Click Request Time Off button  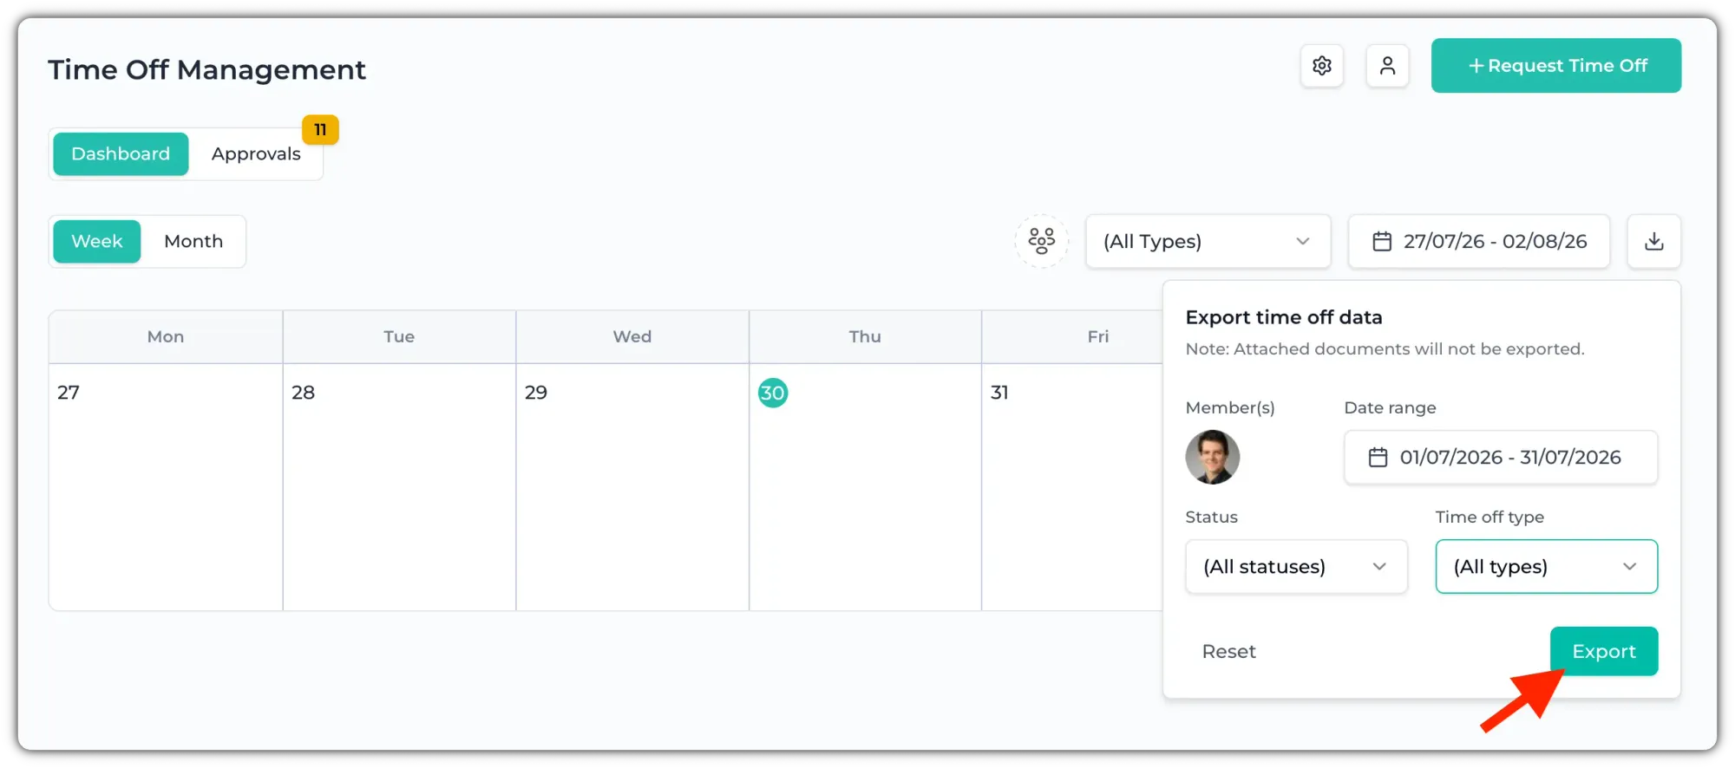(x=1555, y=66)
